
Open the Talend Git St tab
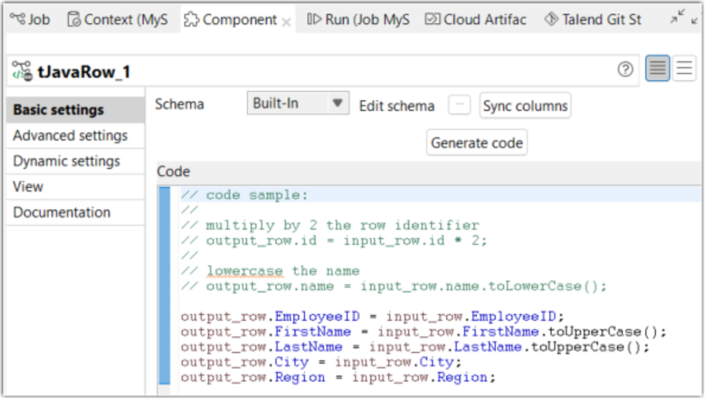click(x=593, y=19)
